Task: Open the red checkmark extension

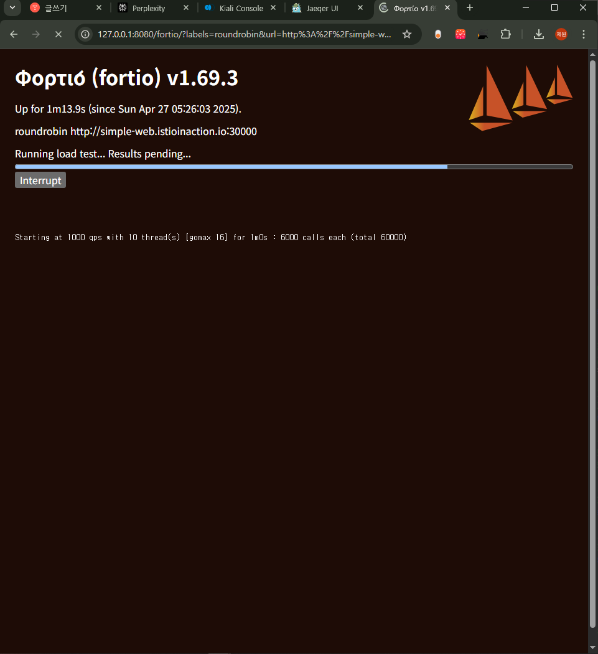Action: 460,34
